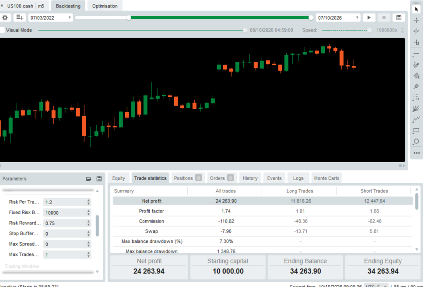Image resolution: width=425 pixels, height=287 pixels.
Task: Click the backtest start date slider thumb
Action: click(129, 18)
